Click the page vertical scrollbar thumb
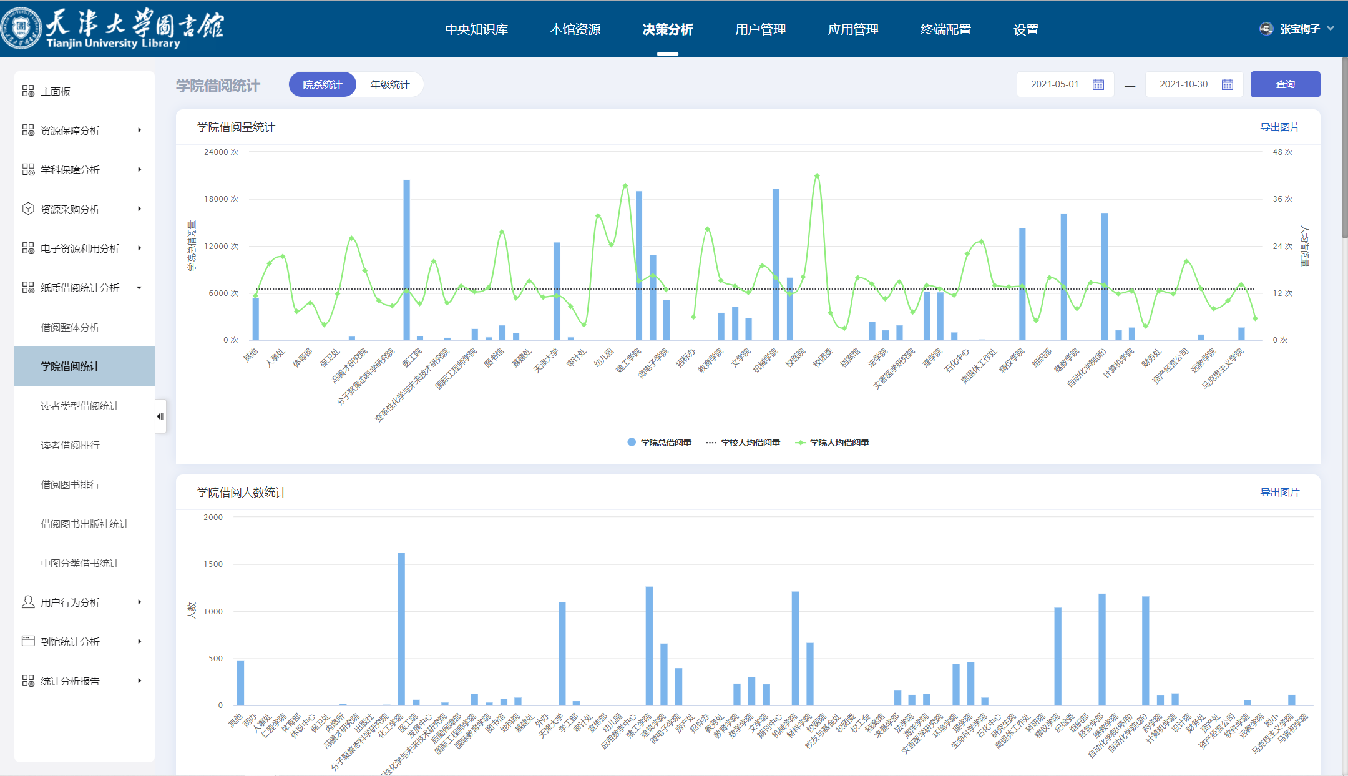This screenshot has height=776, width=1348. click(1344, 147)
